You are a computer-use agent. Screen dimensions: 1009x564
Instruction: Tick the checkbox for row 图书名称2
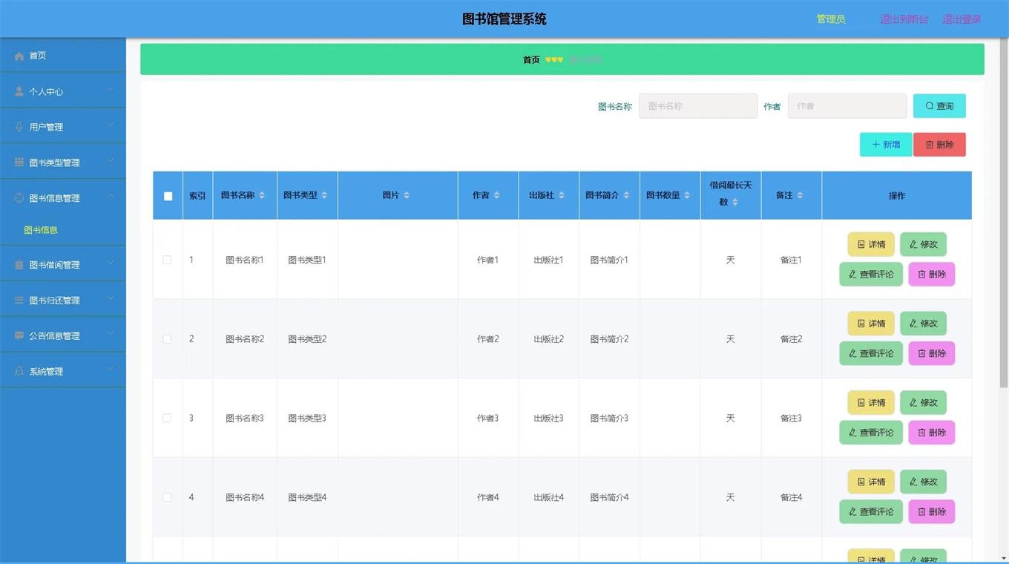pos(167,339)
